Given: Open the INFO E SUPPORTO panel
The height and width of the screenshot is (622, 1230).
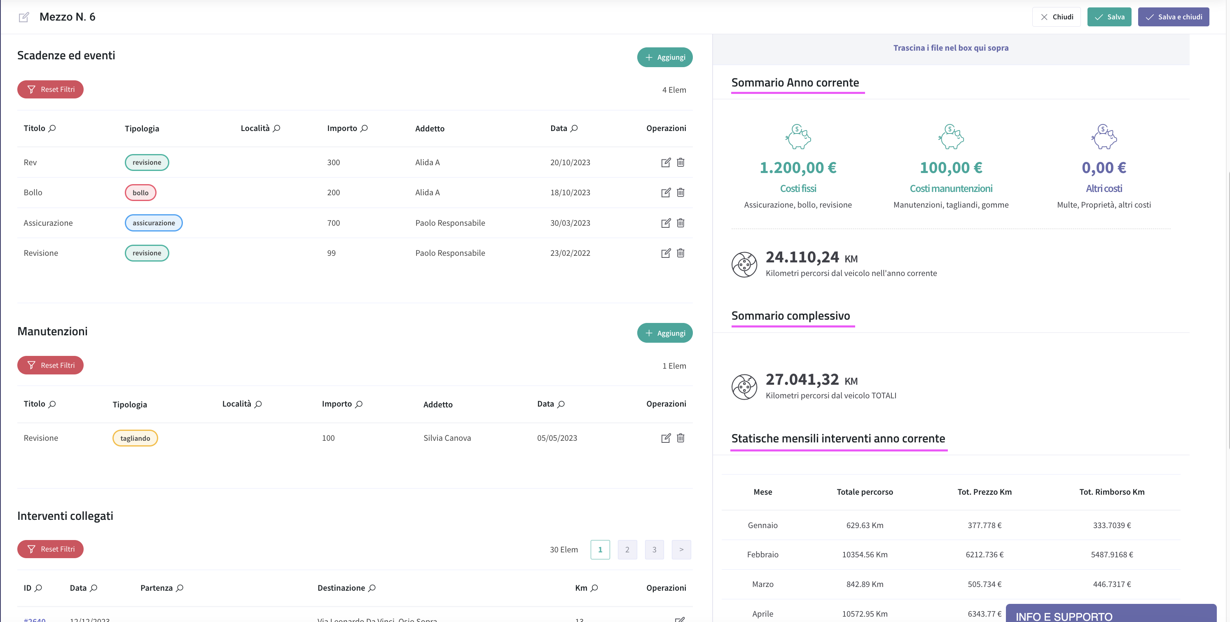Looking at the screenshot, I should coord(1111,614).
